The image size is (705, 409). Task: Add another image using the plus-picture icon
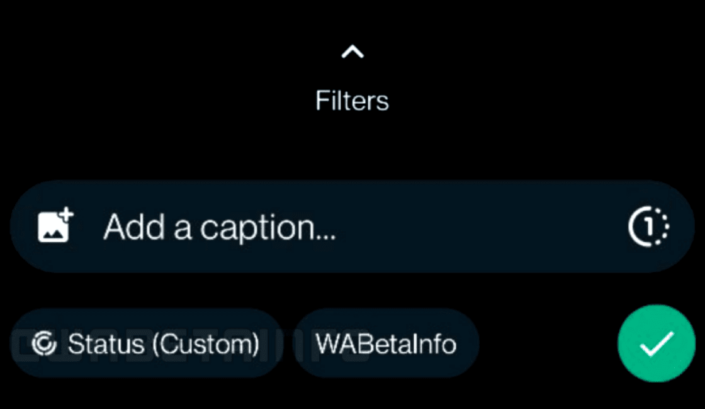pos(55,226)
